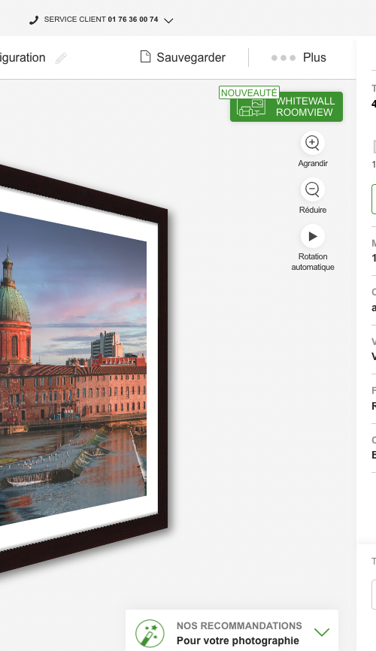Click the Réduire zoom-out magnifier icon
Image resolution: width=376 pixels, height=651 pixels.
pyautogui.click(x=312, y=189)
